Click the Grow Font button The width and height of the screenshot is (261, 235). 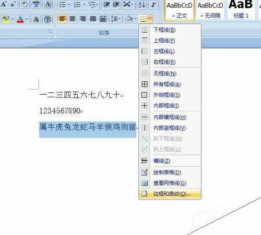[4, 4]
